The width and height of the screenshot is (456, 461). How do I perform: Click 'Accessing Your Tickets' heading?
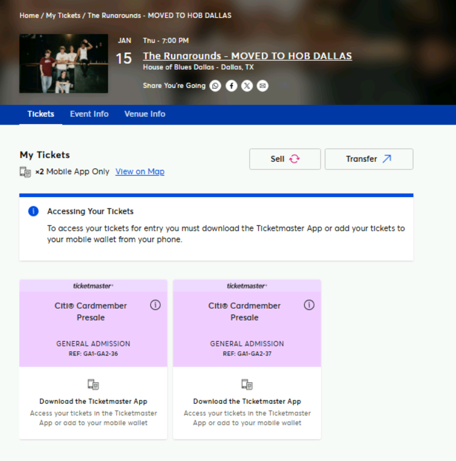click(x=90, y=211)
